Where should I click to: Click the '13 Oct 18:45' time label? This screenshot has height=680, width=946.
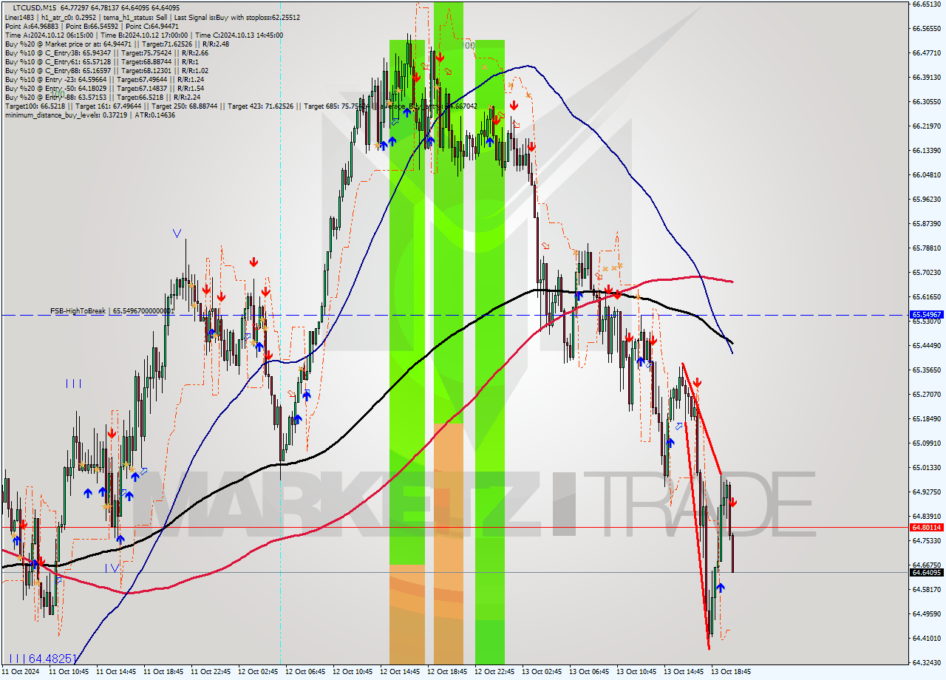pos(731,672)
